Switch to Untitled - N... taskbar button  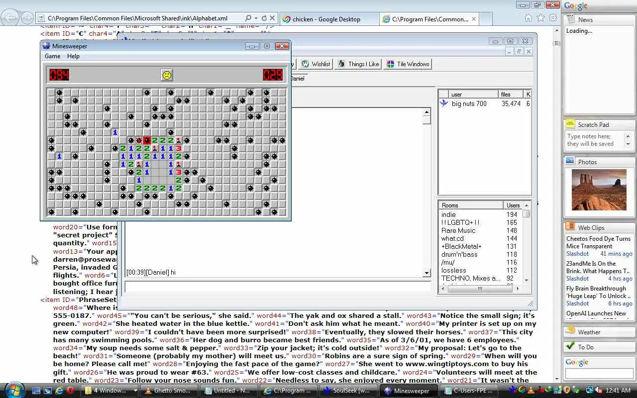click(229, 391)
